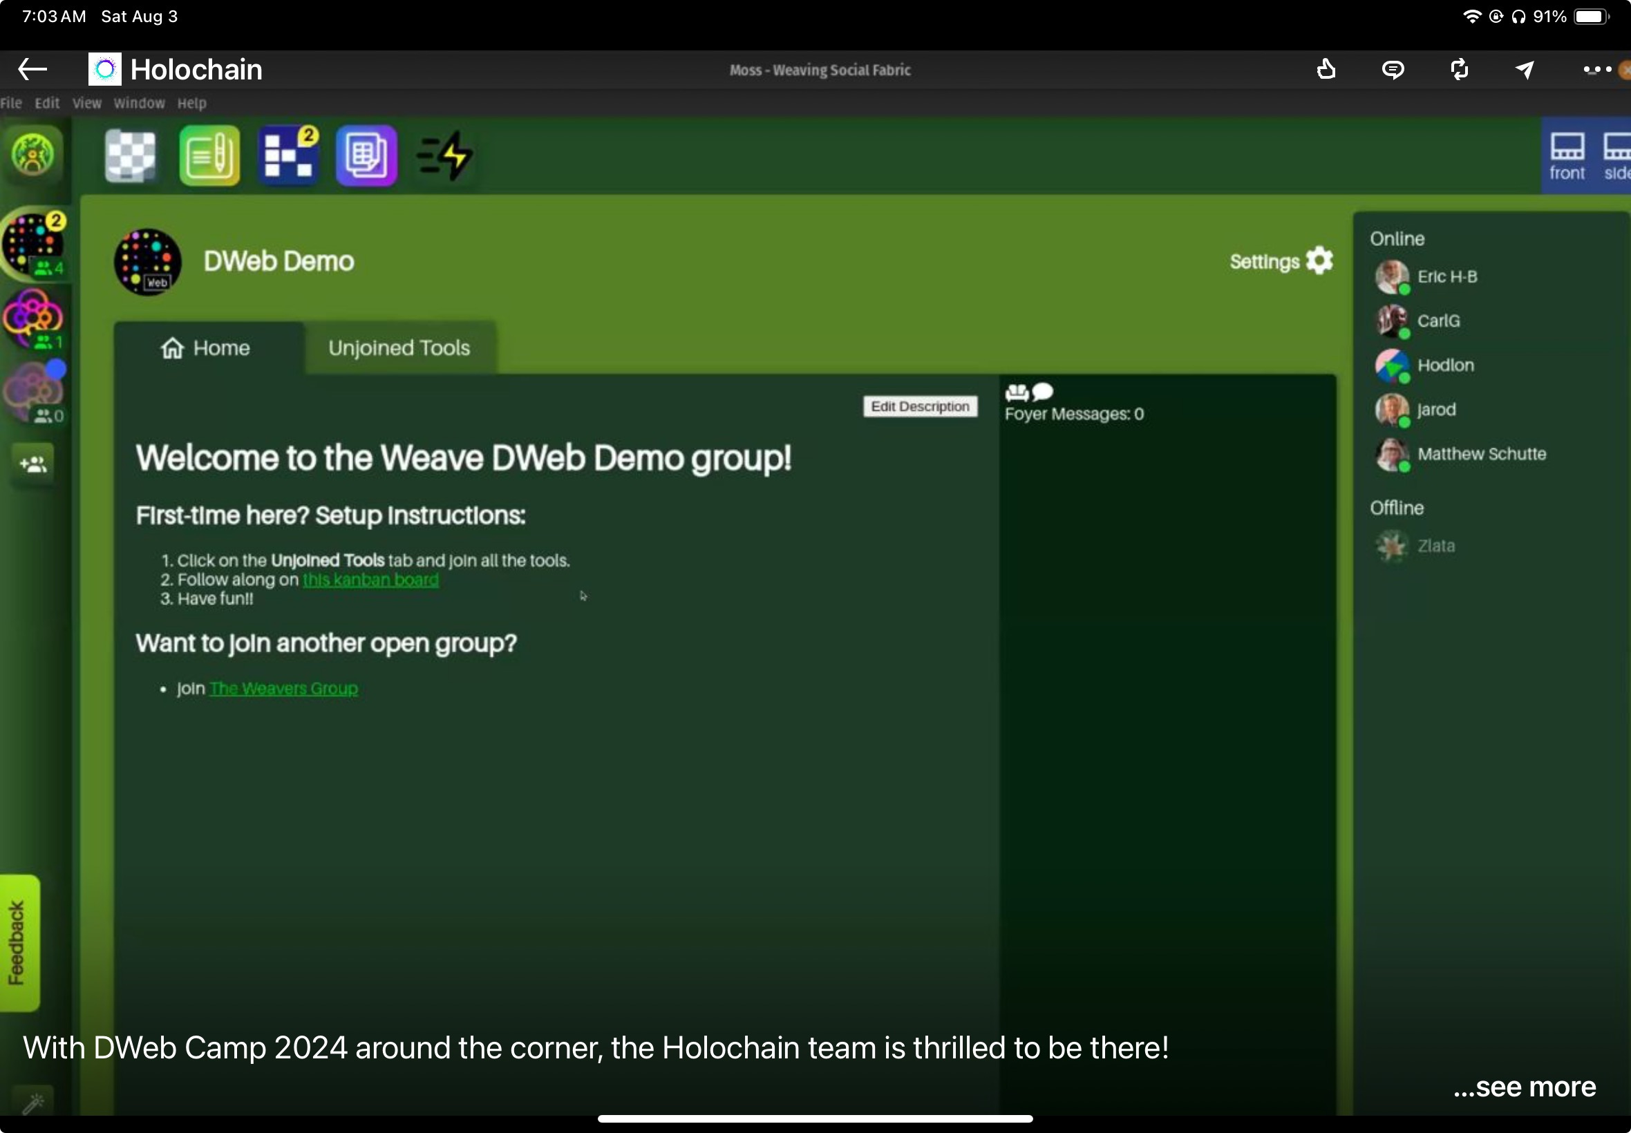Click the Offline section heading
Image resolution: width=1631 pixels, height=1133 pixels.
click(1397, 508)
